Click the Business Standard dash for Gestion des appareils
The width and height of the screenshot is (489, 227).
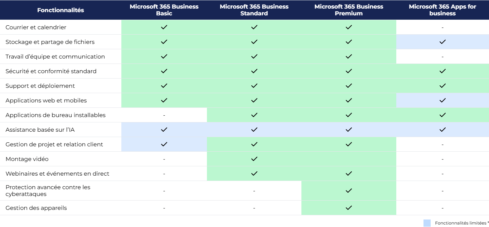pos(254,208)
